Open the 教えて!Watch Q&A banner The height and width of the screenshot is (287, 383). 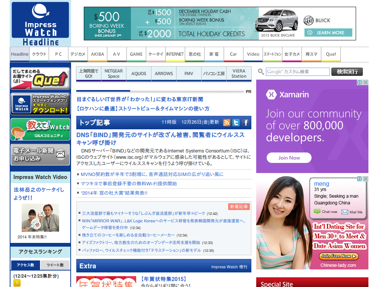(40, 129)
